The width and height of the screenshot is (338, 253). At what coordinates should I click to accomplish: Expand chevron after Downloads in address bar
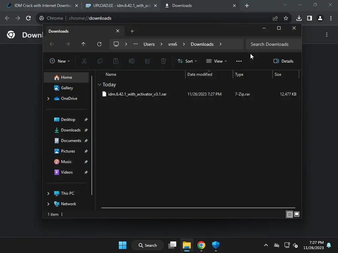pos(220,44)
